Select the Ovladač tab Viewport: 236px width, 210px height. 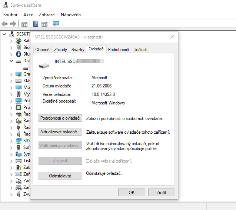click(x=96, y=49)
